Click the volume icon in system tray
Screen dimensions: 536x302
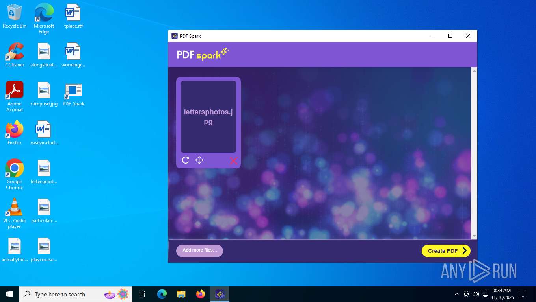coord(476,294)
